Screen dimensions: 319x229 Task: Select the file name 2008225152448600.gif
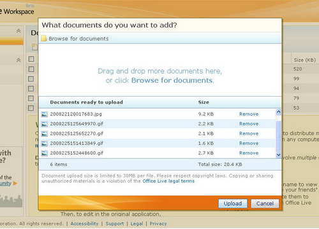[77, 153]
